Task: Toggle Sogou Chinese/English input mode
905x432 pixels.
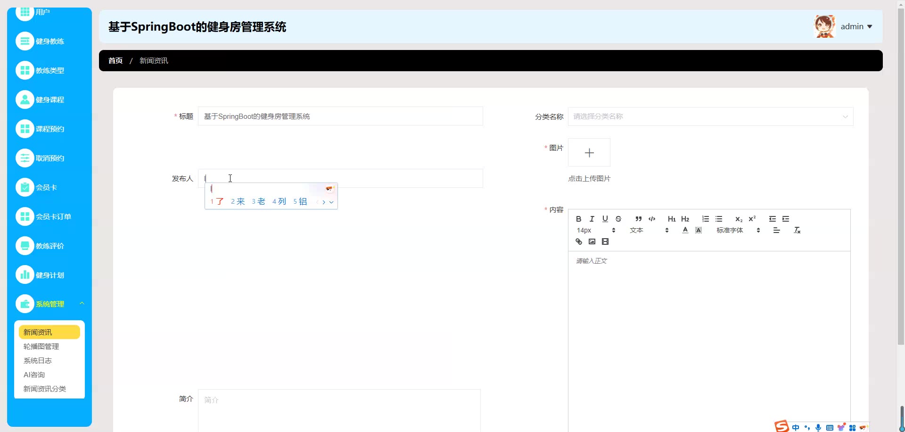Action: [796, 427]
